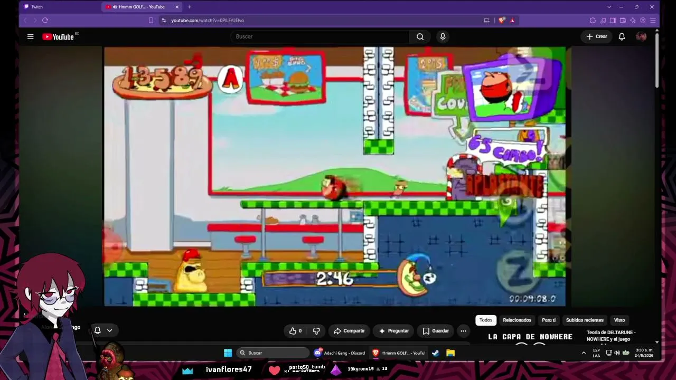Reload the page with the browser refresh icon

45,20
